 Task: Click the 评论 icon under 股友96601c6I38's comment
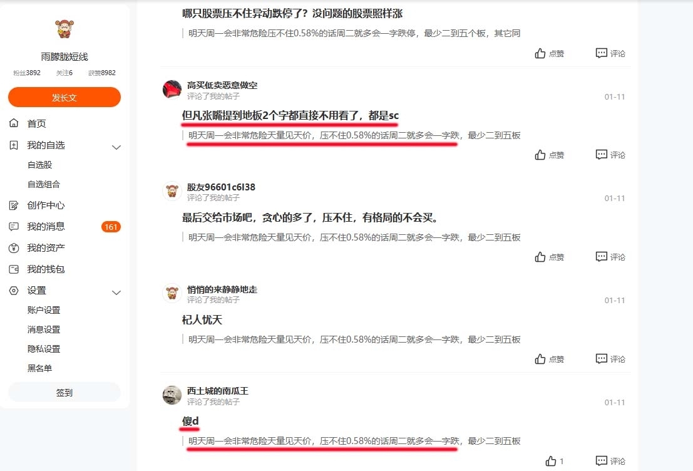601,257
